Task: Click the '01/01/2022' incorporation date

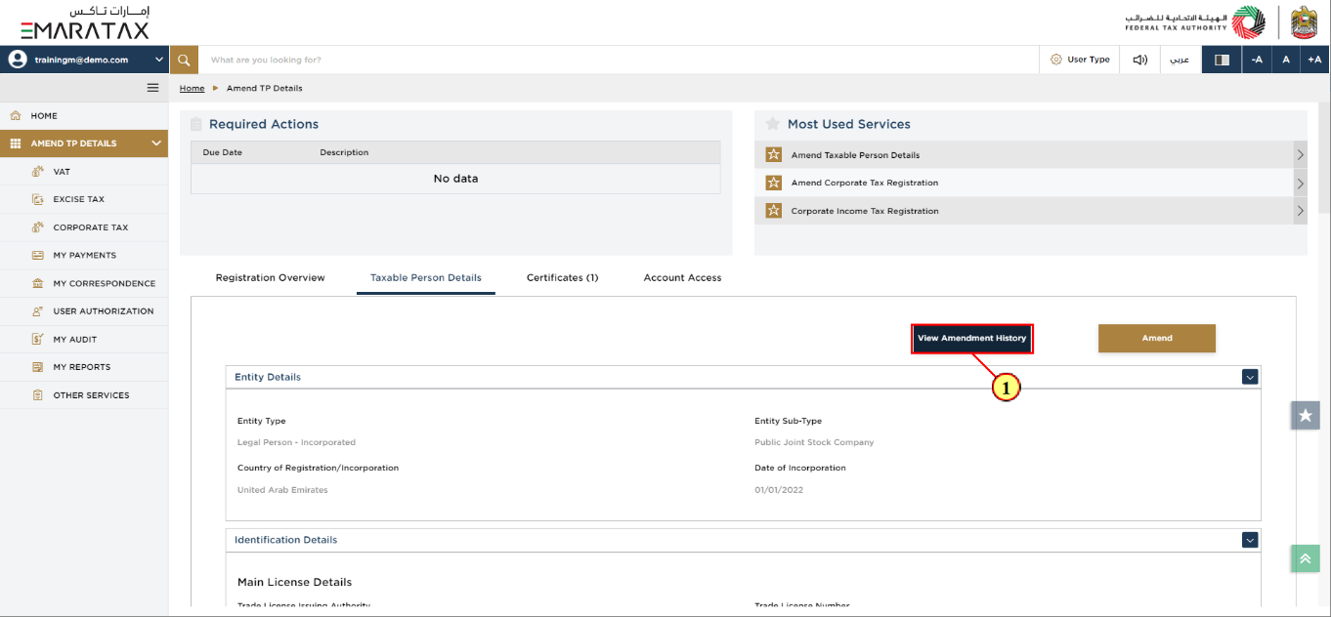Action: 779,490
